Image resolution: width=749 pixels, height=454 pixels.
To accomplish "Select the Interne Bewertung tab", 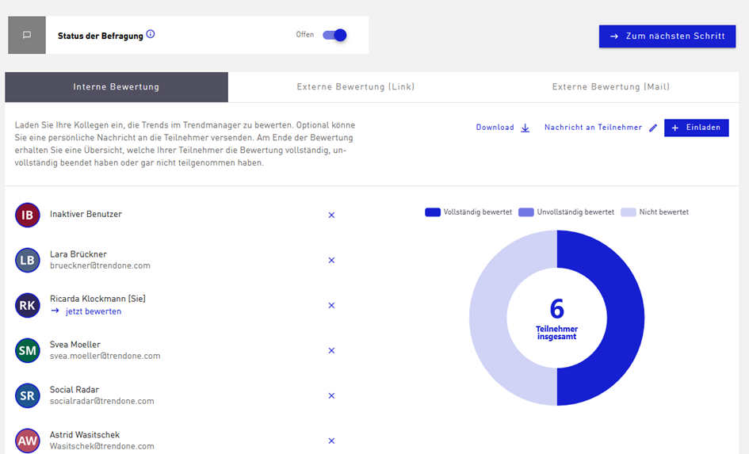I will coord(117,87).
